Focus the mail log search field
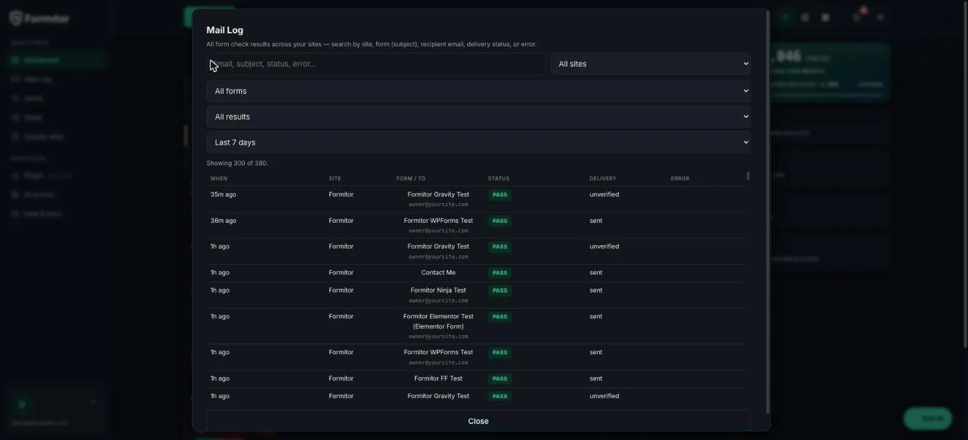The height and width of the screenshot is (440, 968). coord(376,64)
